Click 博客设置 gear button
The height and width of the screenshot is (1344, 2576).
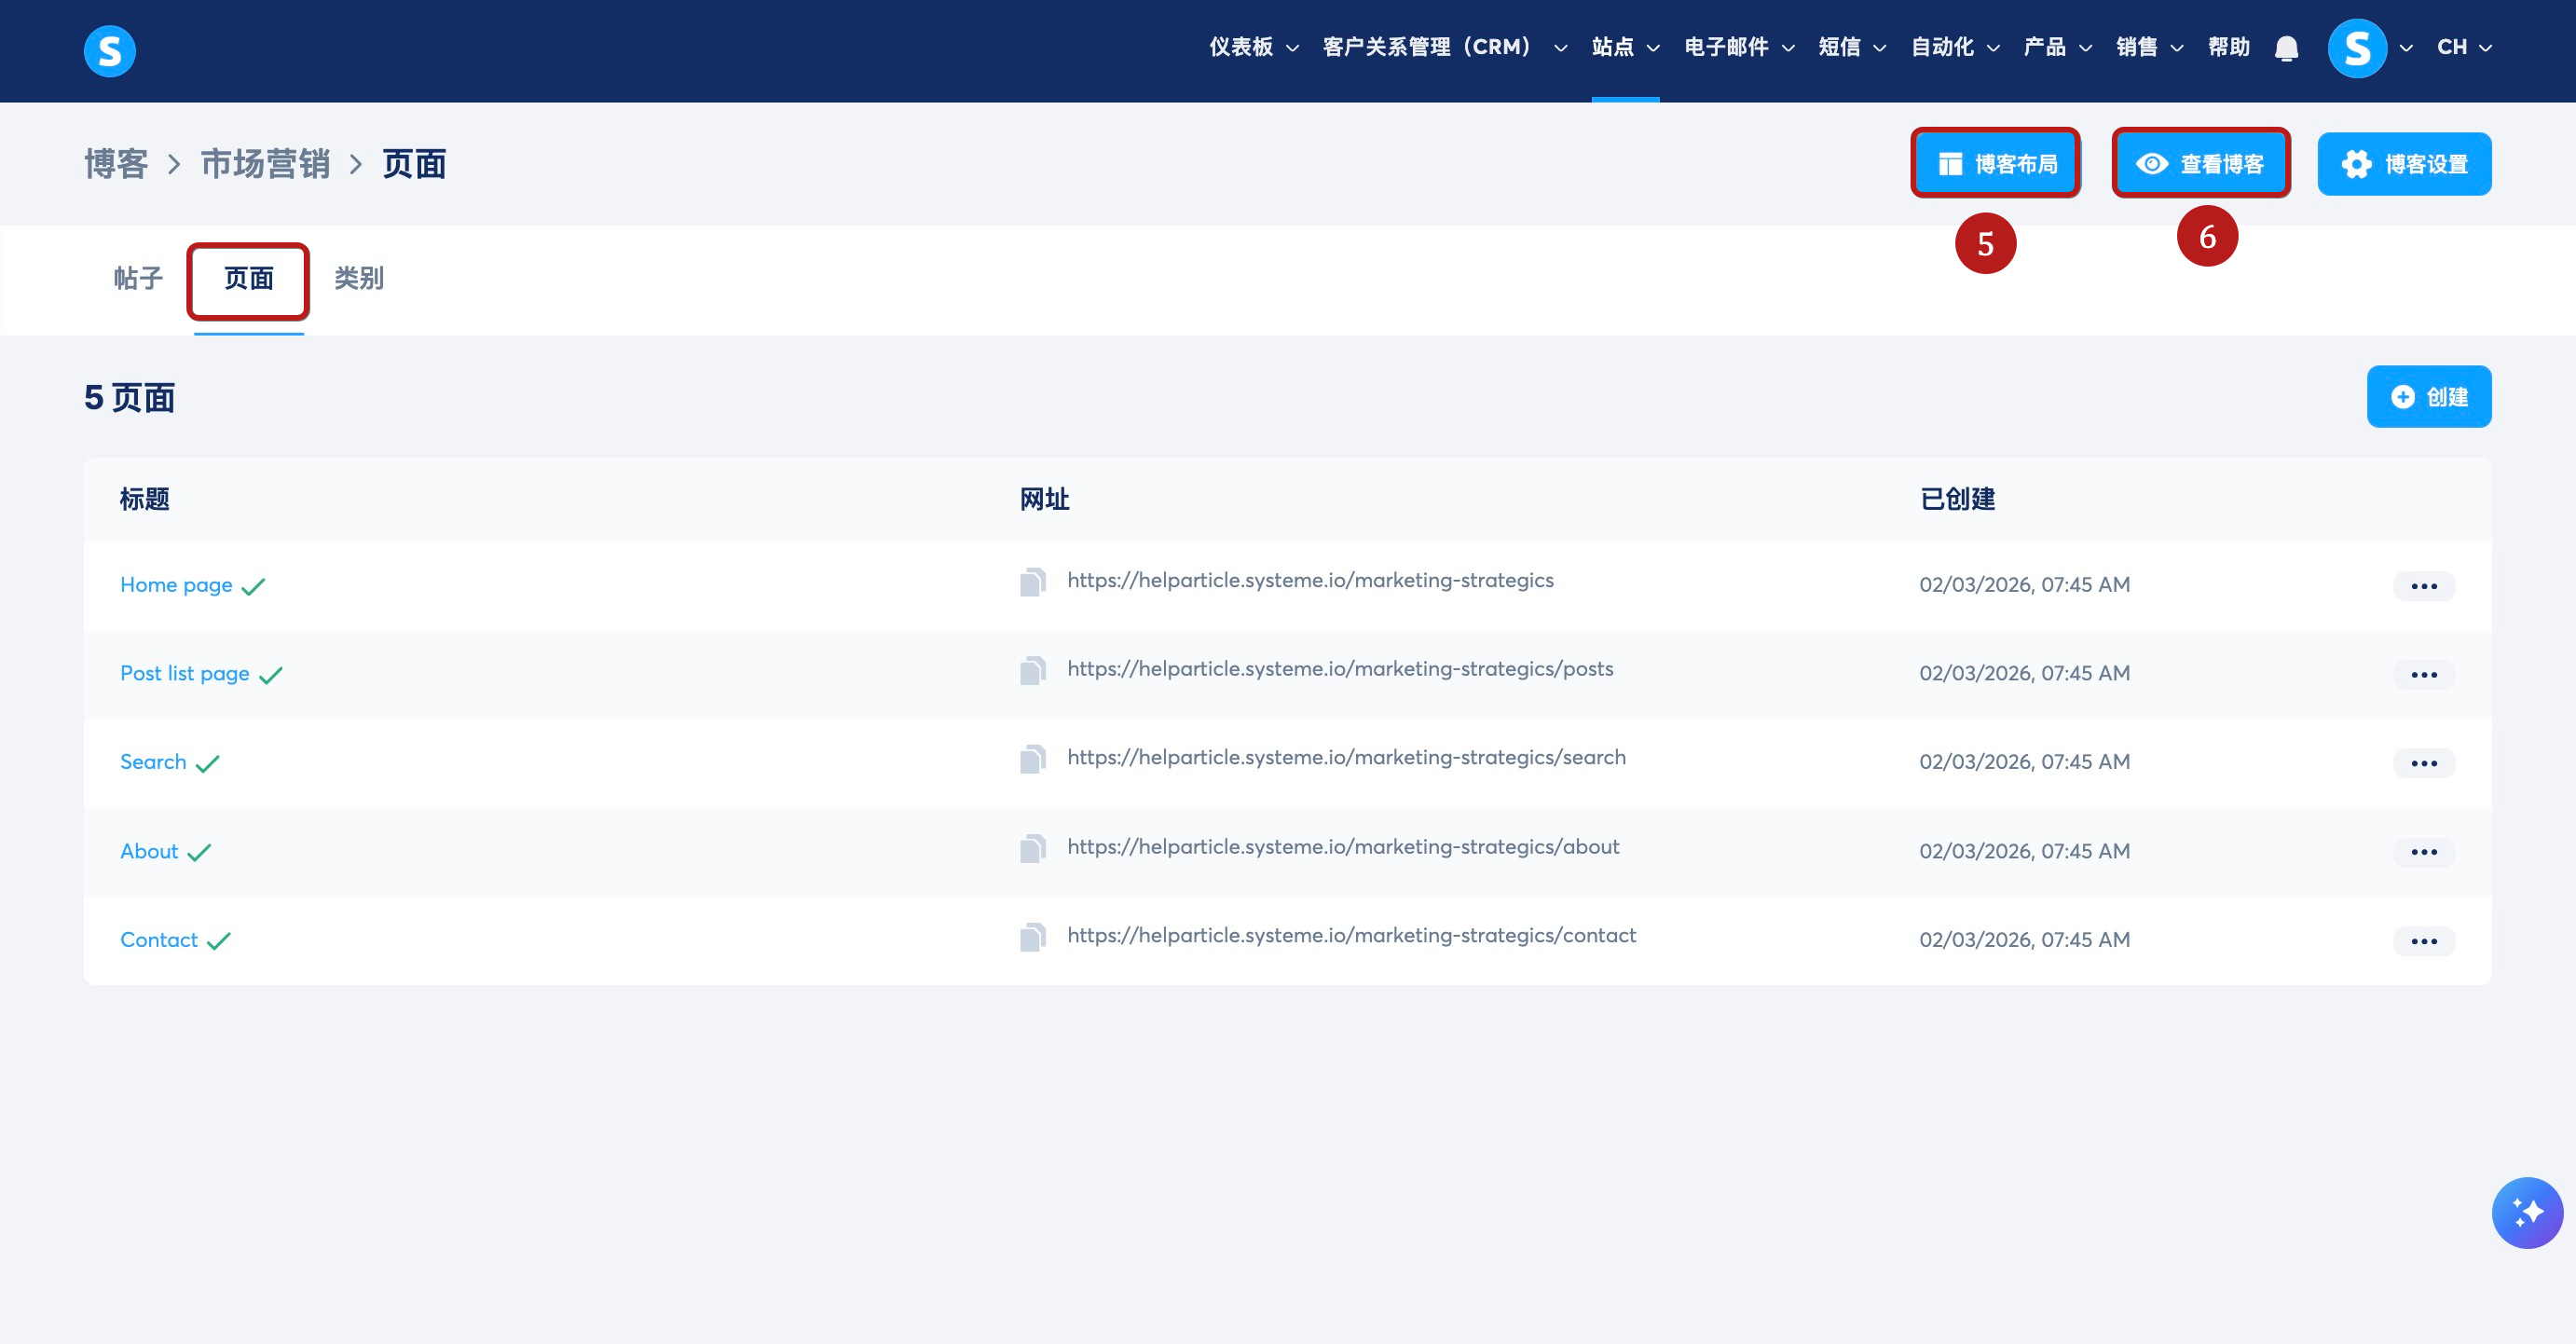[x=2403, y=164]
